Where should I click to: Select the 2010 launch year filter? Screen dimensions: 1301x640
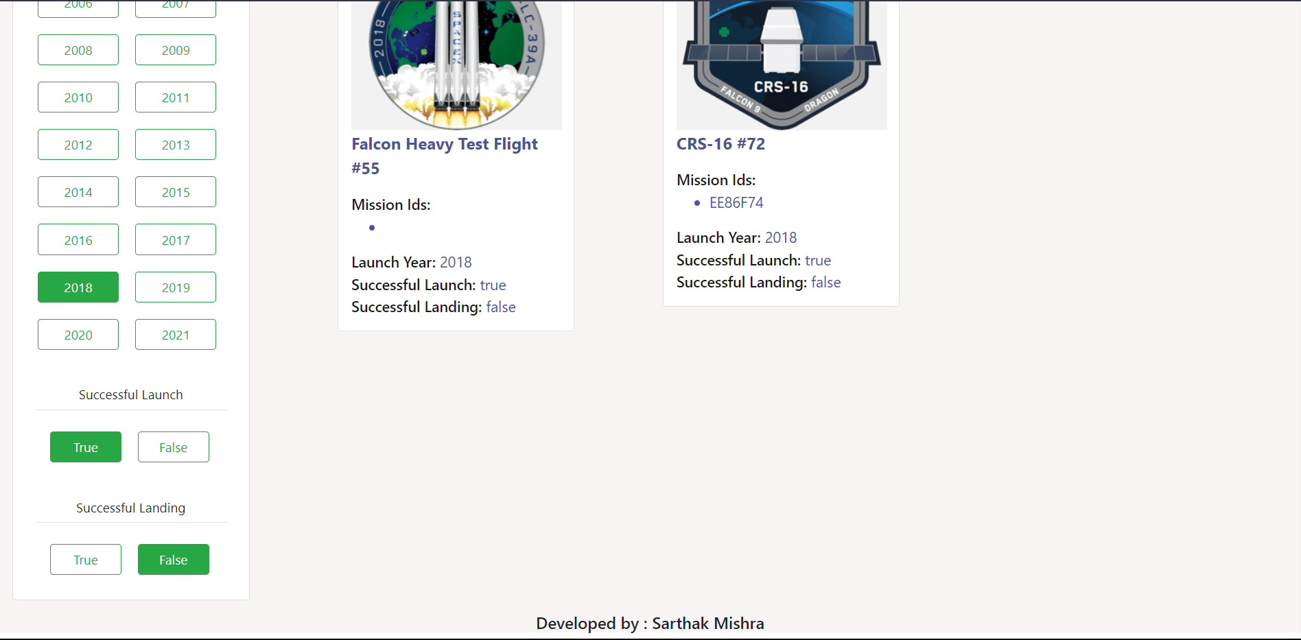click(x=78, y=97)
